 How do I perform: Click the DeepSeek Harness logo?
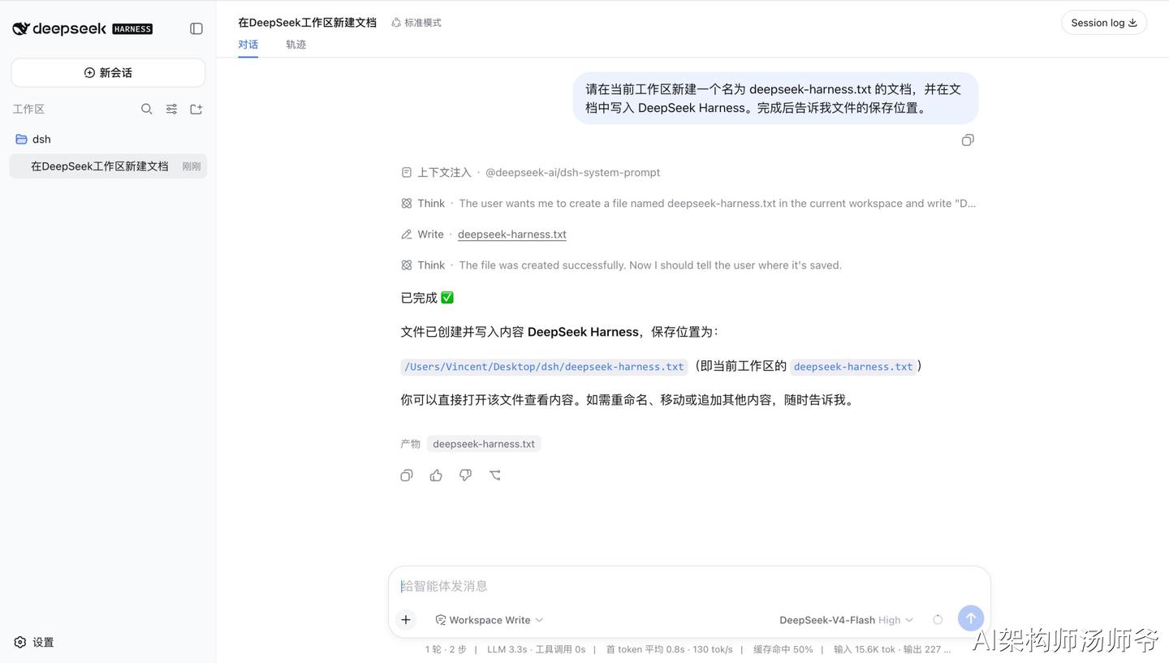tap(82, 28)
